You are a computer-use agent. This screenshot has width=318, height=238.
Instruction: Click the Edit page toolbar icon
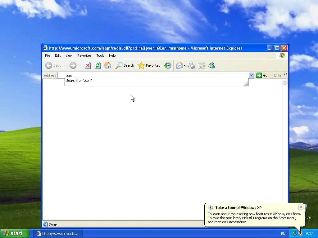(x=201, y=65)
